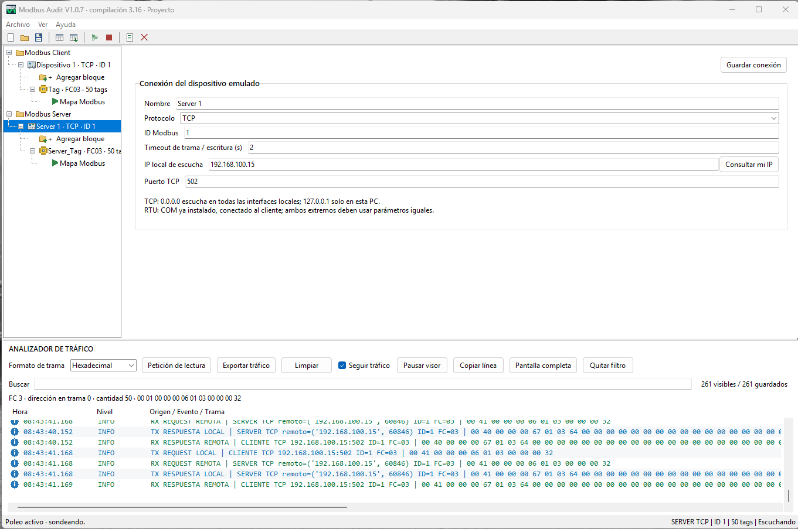Click the Modbus Client folder icon
This screenshot has width=798, height=529.
[x=20, y=53]
